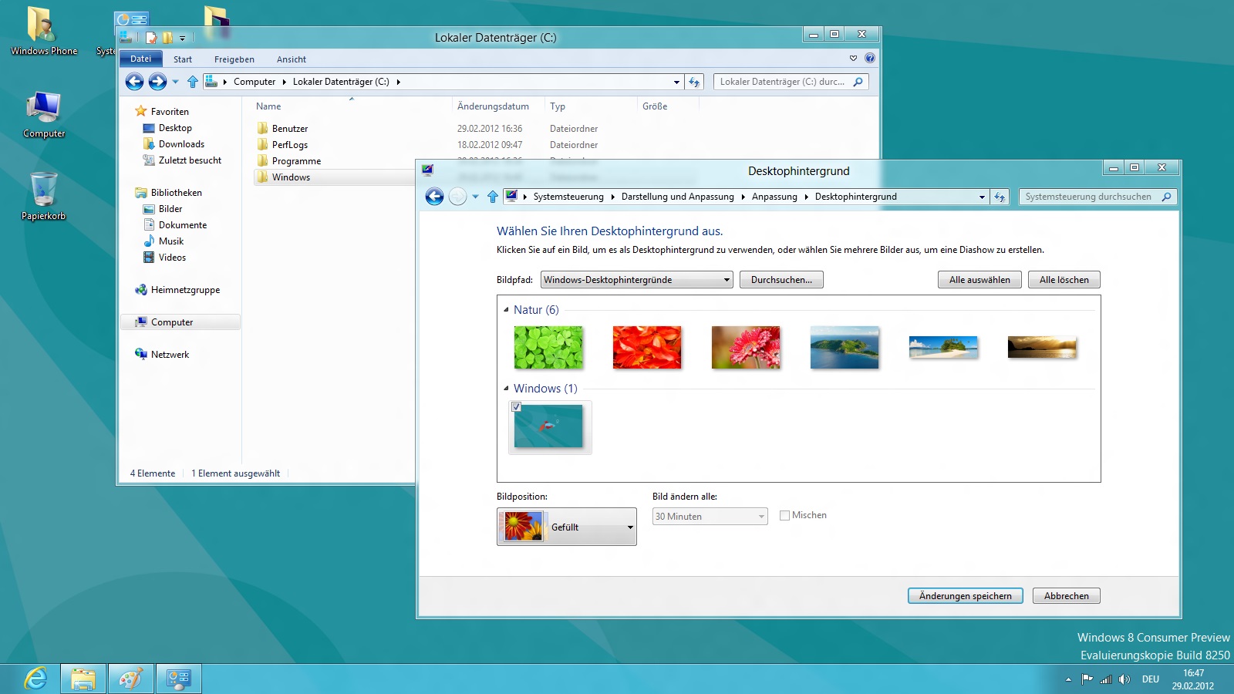Viewport: 1234px width, 694px height.
Task: Open Internet Explorer from the taskbar
Action: 35,679
